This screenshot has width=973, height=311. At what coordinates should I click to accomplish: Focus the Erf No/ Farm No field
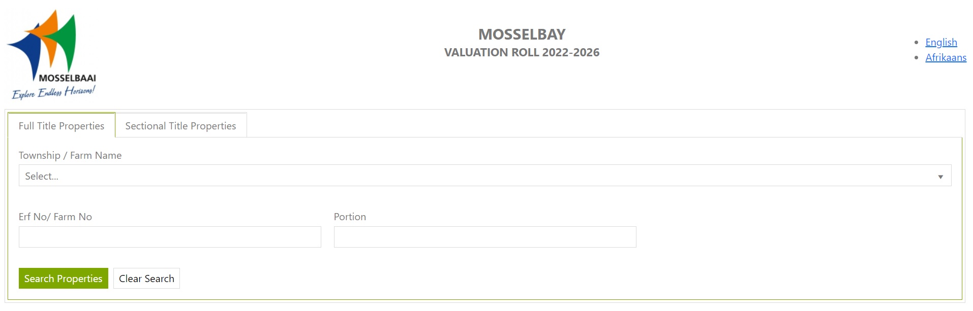tap(170, 237)
